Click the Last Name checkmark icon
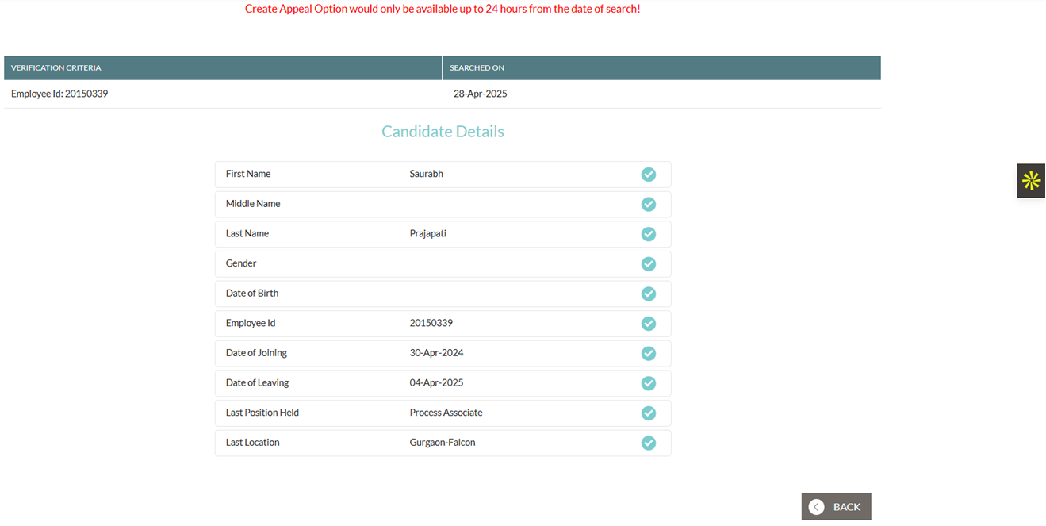The image size is (1046, 526). coord(648,234)
